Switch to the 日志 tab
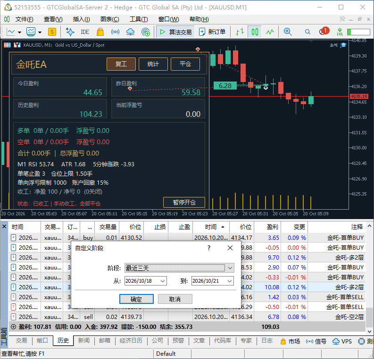This screenshot has height=359, width=374. [267, 341]
